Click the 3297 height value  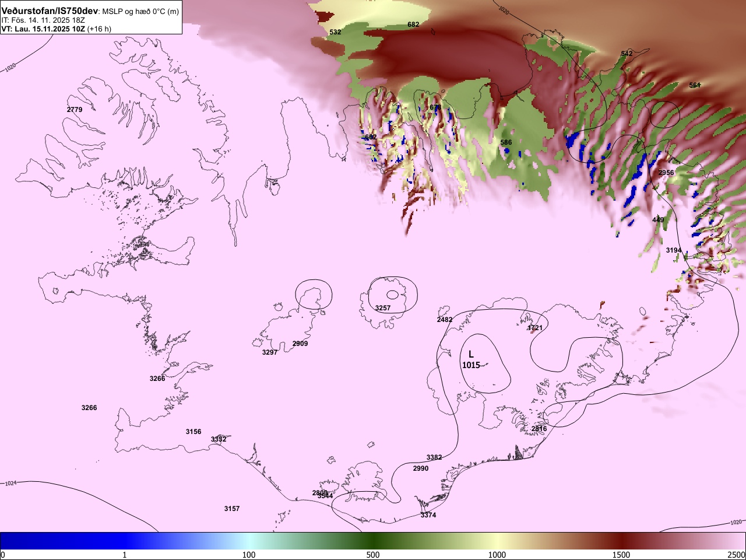(x=270, y=352)
